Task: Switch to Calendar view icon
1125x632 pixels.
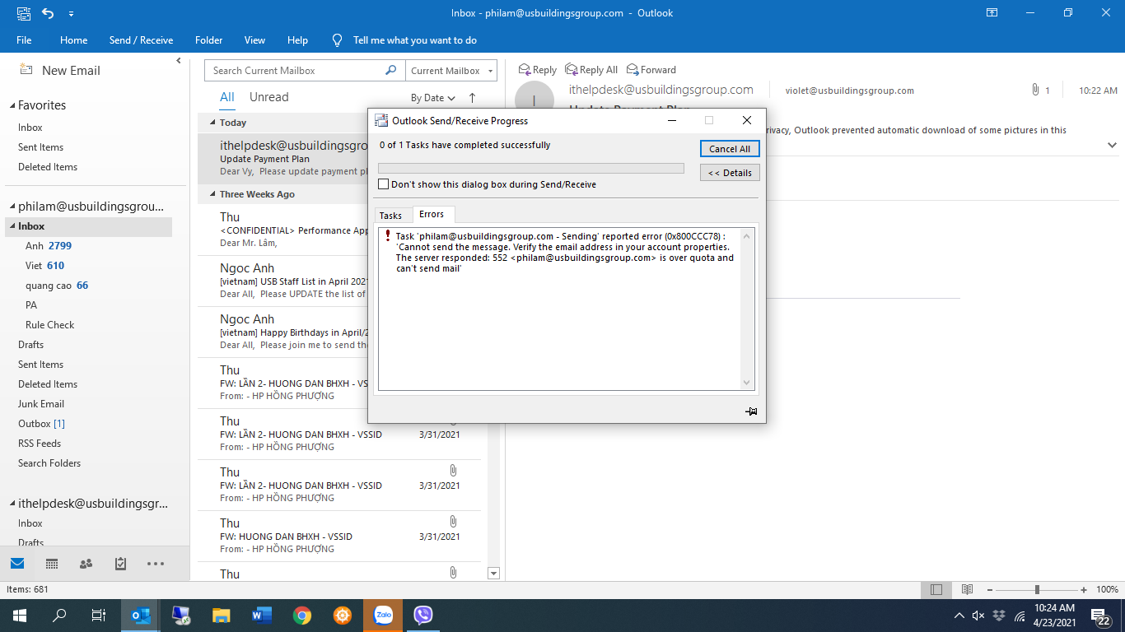Action: tap(52, 564)
